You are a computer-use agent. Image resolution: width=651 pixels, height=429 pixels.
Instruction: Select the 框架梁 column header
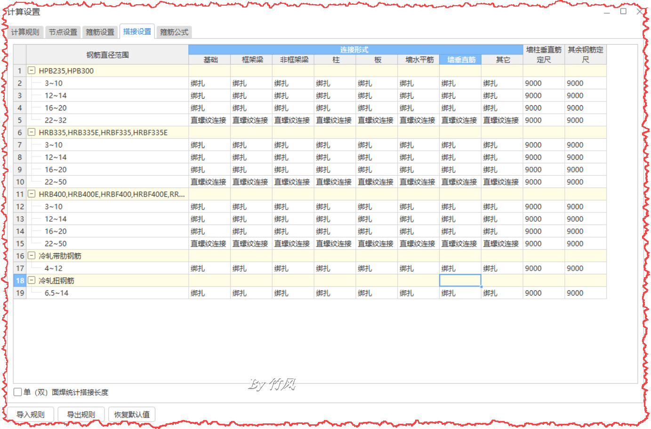pos(252,60)
